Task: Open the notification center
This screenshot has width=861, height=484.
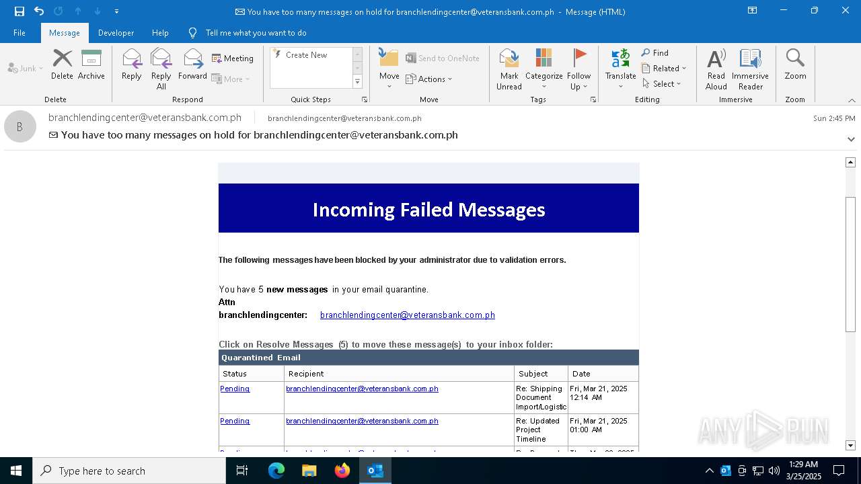Action: tap(839, 471)
